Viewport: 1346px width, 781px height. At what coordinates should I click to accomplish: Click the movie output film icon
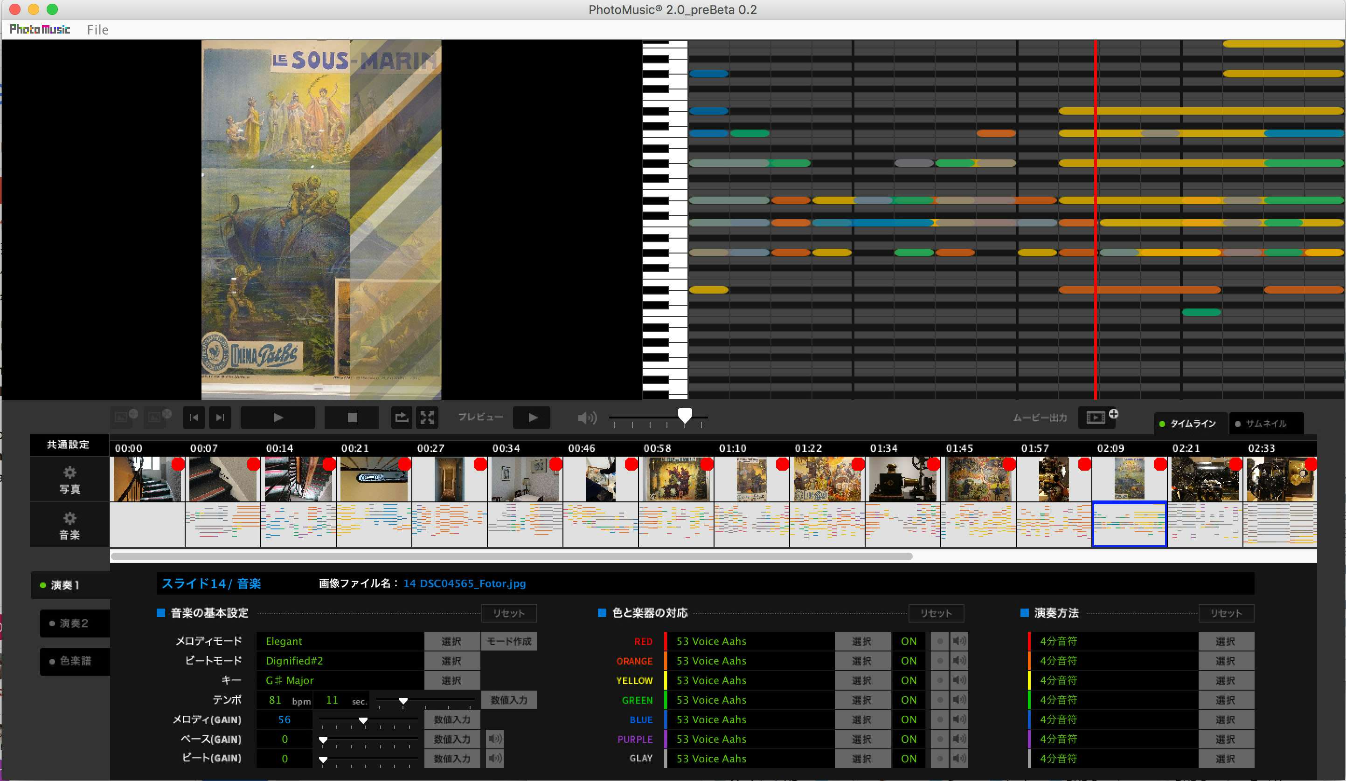point(1096,418)
